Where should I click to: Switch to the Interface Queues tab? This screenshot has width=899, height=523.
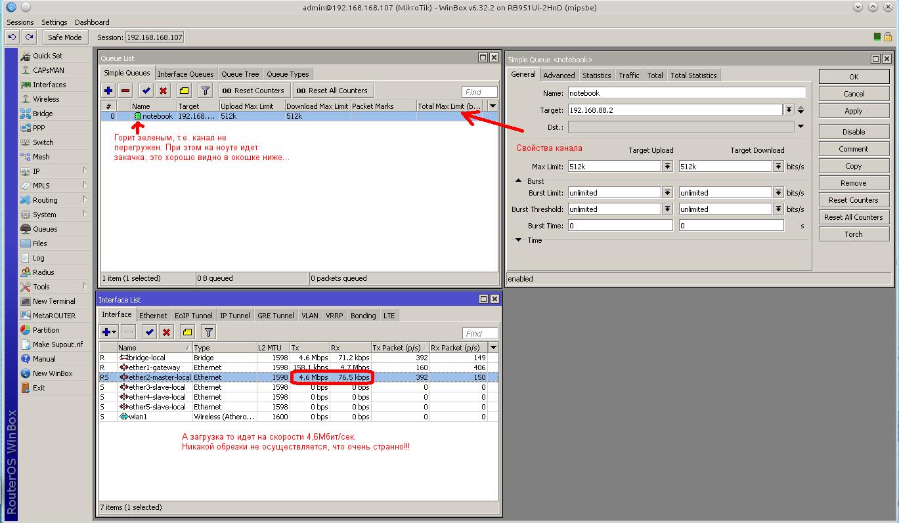[x=186, y=74]
